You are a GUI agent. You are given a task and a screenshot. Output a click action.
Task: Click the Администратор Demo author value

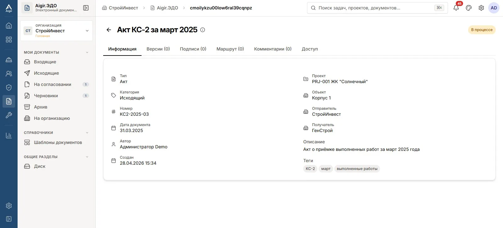coord(143,147)
